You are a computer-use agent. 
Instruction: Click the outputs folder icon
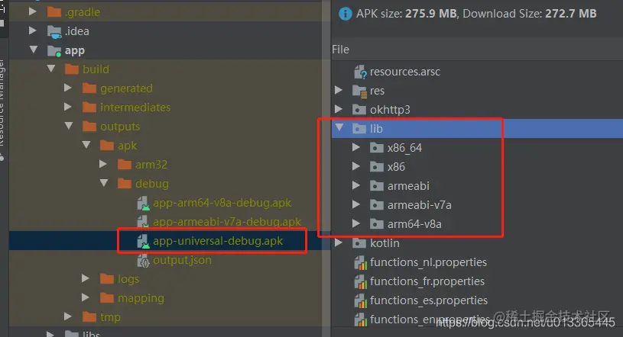[89, 127]
